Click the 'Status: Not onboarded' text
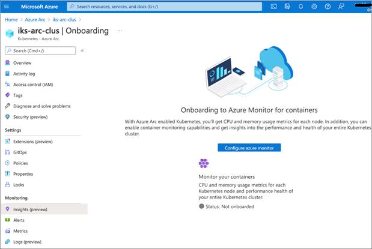Screen dimensions: 372x249 (230, 206)
